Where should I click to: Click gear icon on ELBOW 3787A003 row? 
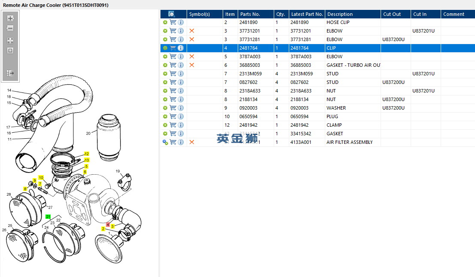[165, 57]
